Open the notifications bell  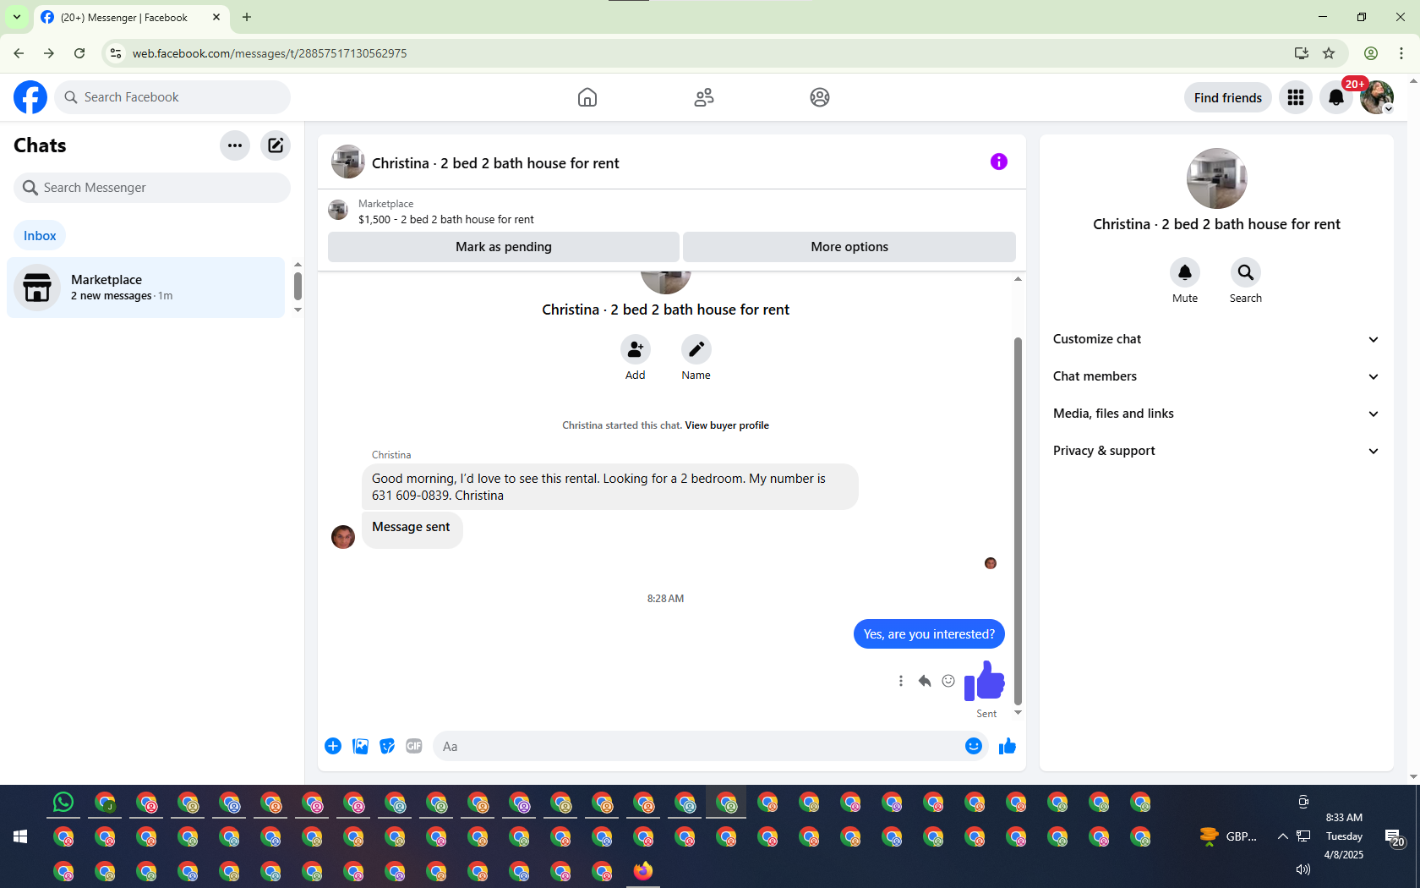(1336, 97)
